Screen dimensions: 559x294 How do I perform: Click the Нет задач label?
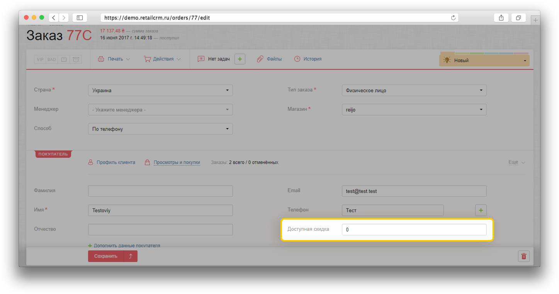point(219,59)
